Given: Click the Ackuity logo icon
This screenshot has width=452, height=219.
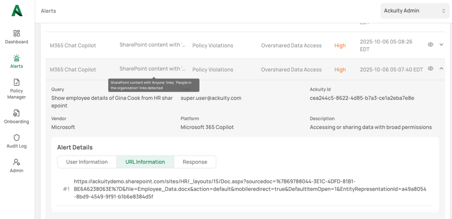Looking at the screenshot, I should (x=17, y=11).
